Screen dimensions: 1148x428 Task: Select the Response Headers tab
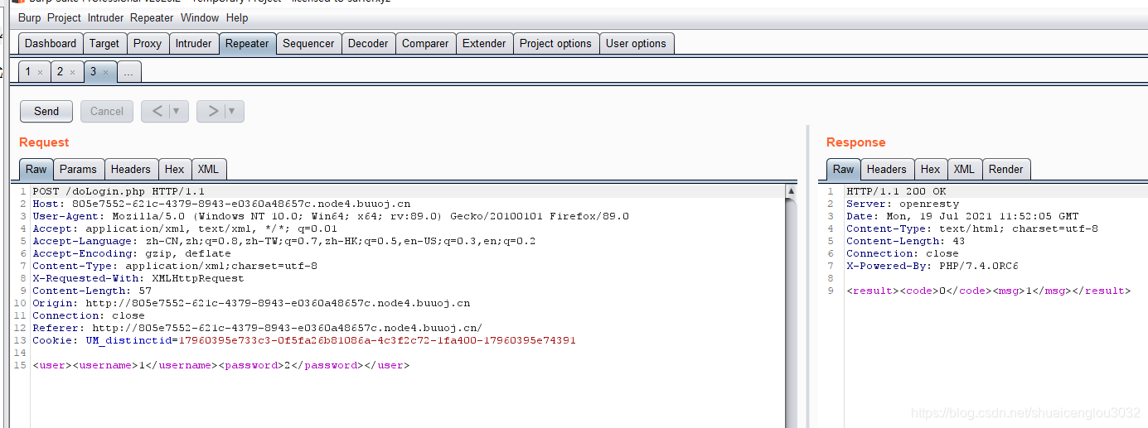coord(886,169)
